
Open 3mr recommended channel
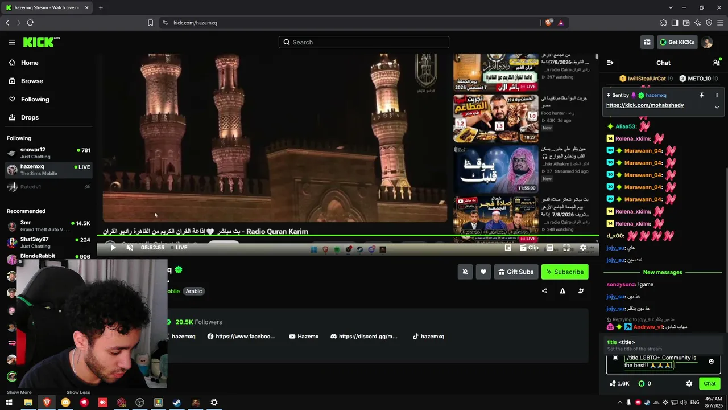pos(48,226)
